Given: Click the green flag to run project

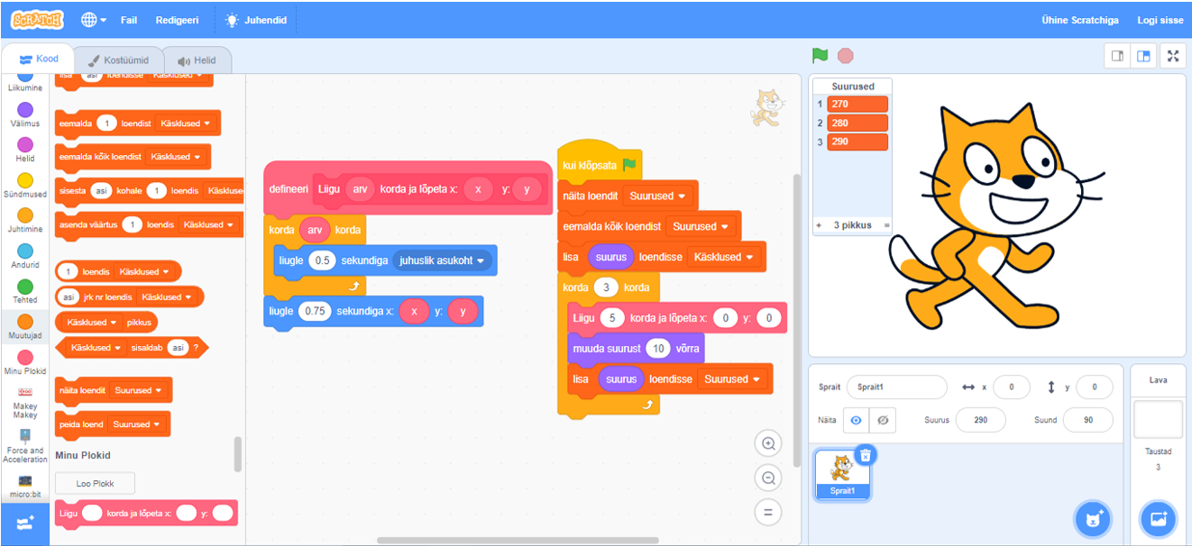Looking at the screenshot, I should point(820,56).
